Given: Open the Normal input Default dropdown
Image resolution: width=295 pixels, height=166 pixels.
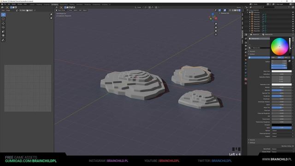Looking at the screenshot, I should [x=282, y=130].
